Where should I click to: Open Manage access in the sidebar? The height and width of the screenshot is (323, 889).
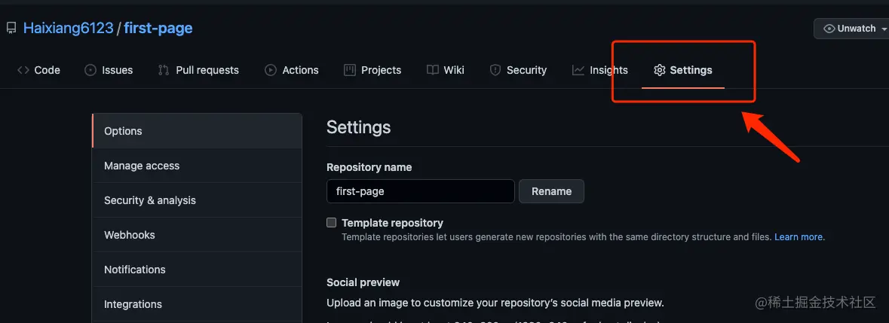tap(142, 166)
